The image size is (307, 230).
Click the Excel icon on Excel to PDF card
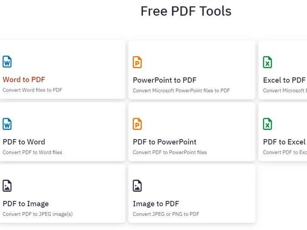[x=267, y=62]
